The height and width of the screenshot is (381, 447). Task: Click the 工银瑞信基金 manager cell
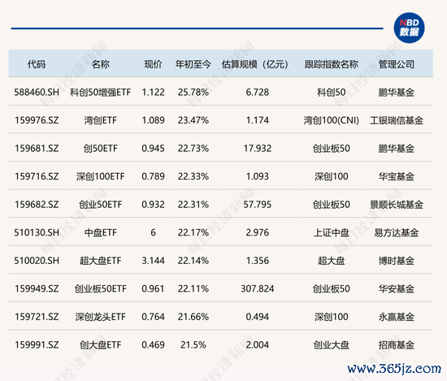397,120
